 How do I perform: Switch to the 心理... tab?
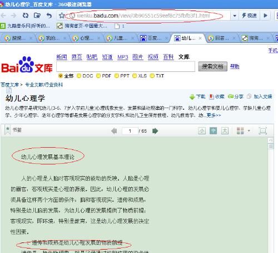pyautogui.click(x=86, y=38)
